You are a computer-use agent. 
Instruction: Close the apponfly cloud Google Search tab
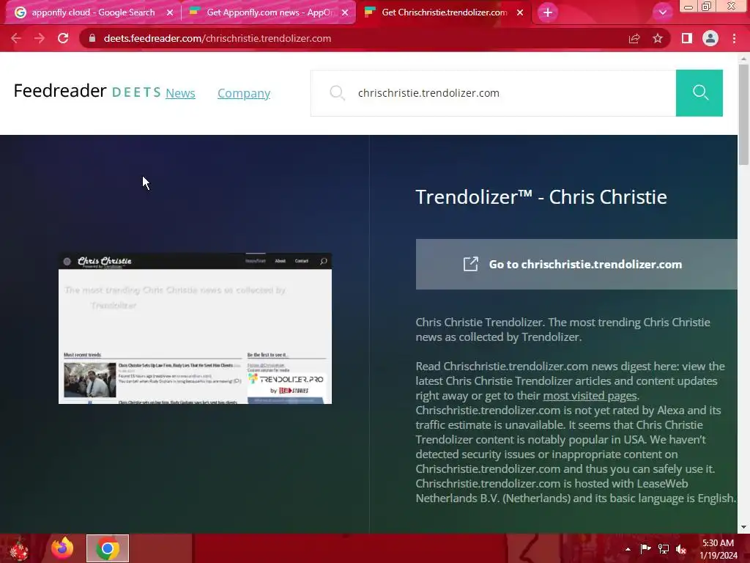pyautogui.click(x=170, y=12)
